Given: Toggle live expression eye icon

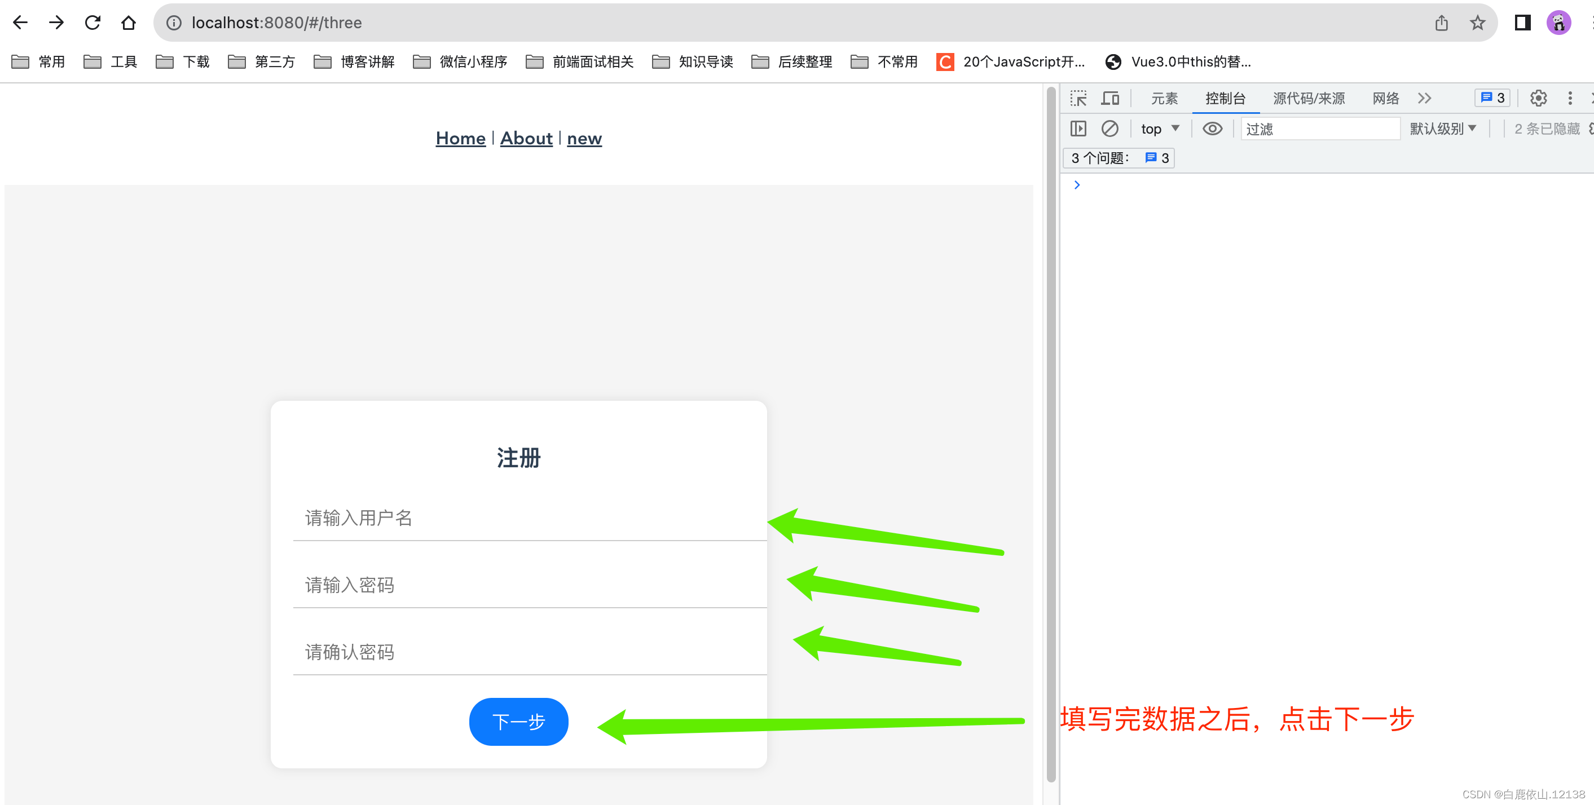Looking at the screenshot, I should pyautogui.click(x=1212, y=129).
